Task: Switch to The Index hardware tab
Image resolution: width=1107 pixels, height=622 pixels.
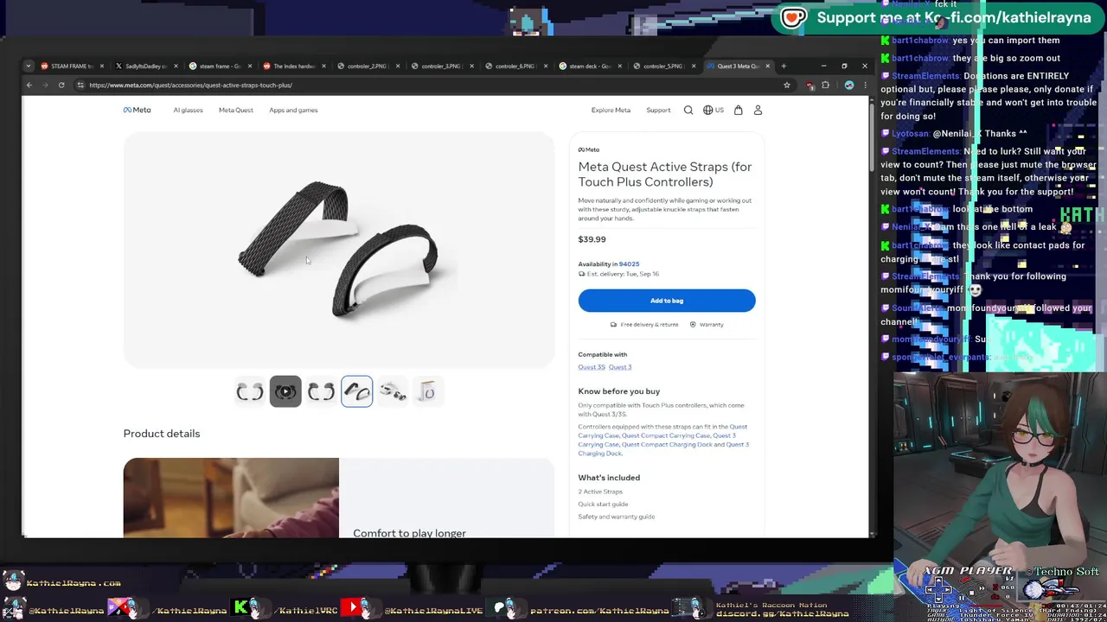Action: click(x=293, y=66)
